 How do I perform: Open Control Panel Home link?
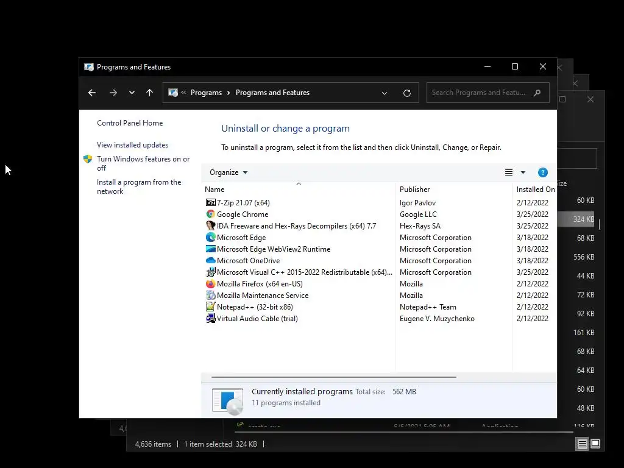pyautogui.click(x=130, y=123)
